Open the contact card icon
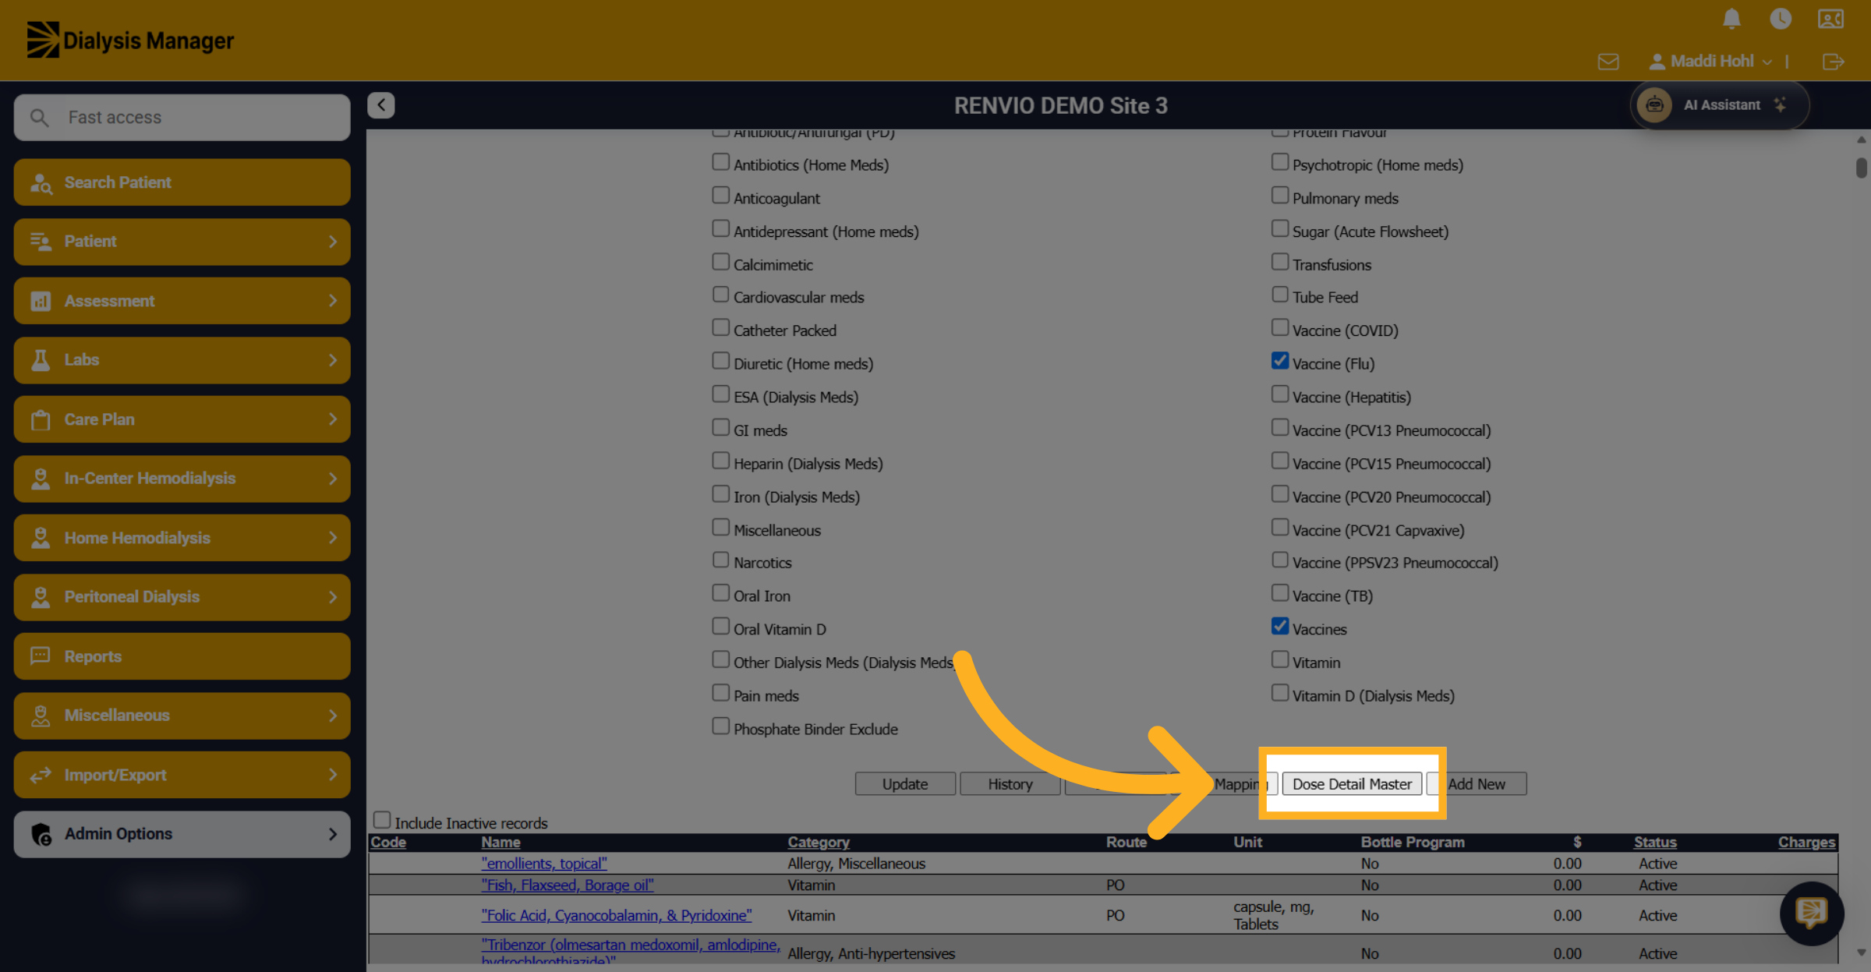 1830,19
